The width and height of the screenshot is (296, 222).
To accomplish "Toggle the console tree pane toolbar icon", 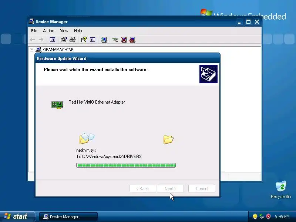I will pos(52,40).
